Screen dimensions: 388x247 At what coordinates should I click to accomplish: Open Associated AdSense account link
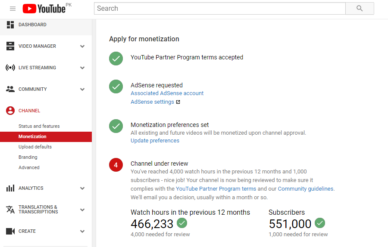click(x=167, y=93)
